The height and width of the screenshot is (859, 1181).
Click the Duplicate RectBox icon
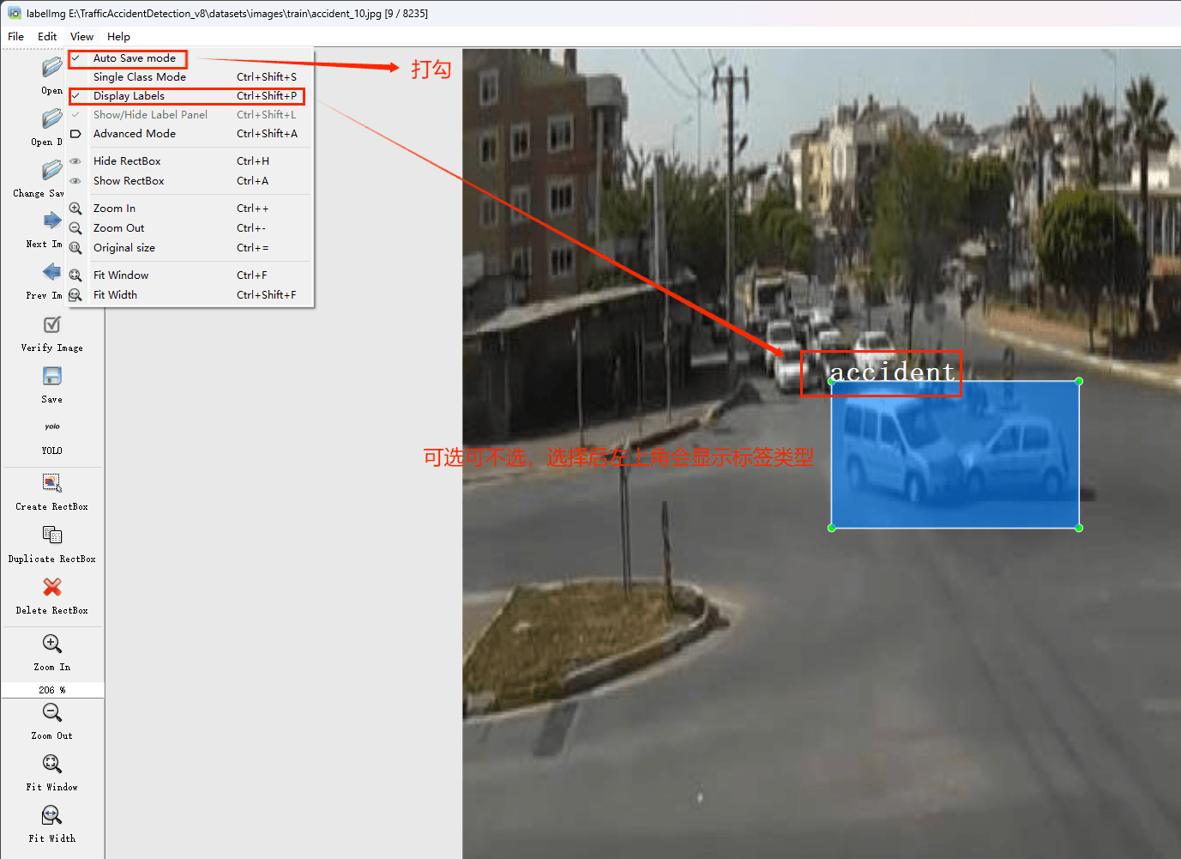51,535
